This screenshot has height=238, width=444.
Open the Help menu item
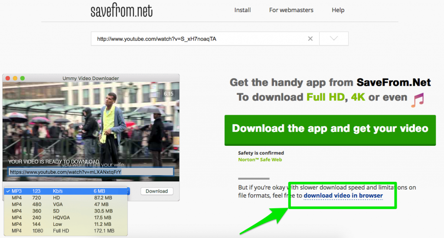(338, 10)
